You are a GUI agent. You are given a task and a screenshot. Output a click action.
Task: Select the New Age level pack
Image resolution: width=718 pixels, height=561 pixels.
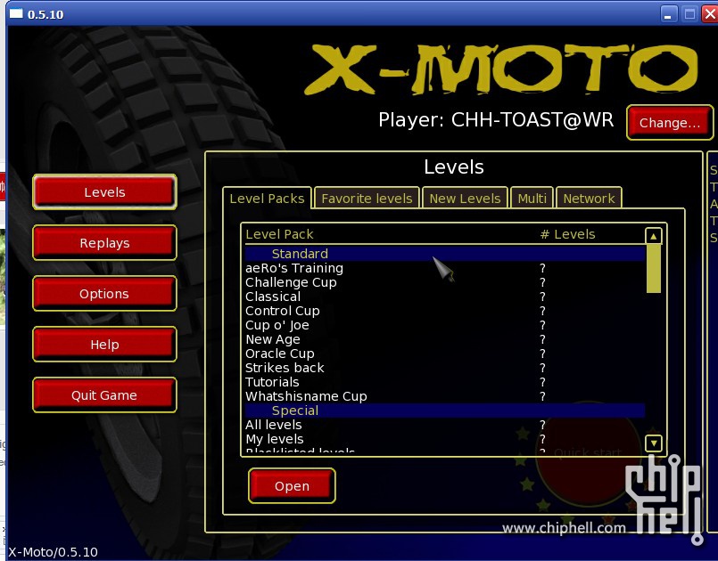[x=445, y=339]
